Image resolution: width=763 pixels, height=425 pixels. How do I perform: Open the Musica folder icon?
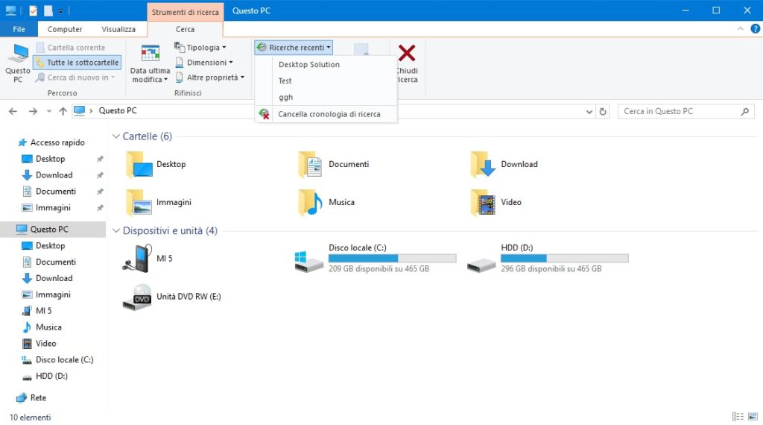tap(310, 202)
